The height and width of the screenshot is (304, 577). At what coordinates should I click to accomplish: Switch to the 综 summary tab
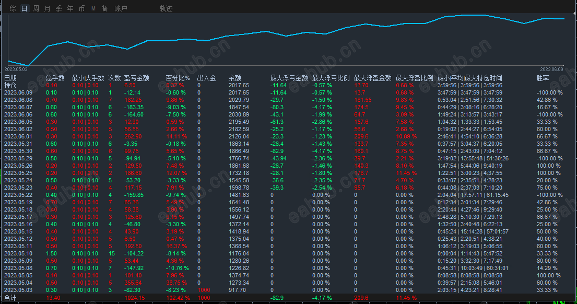click(13, 8)
